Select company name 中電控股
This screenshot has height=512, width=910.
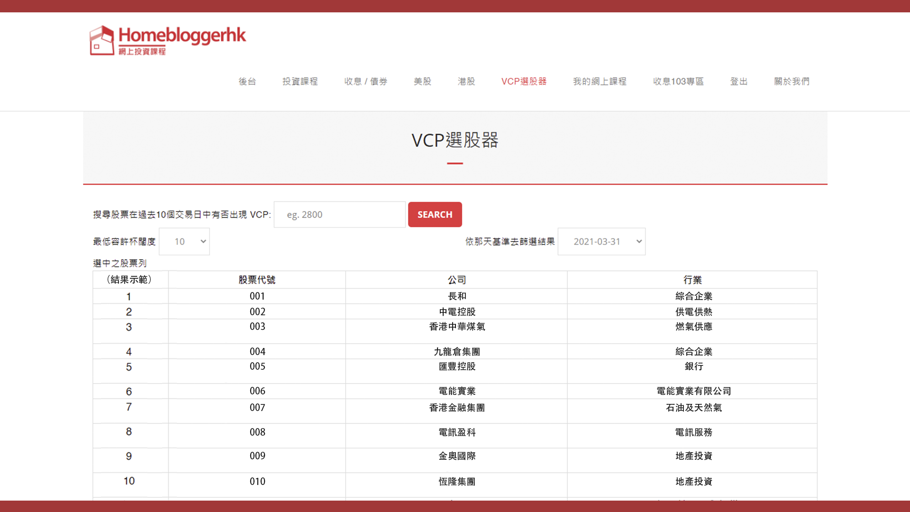457,312
